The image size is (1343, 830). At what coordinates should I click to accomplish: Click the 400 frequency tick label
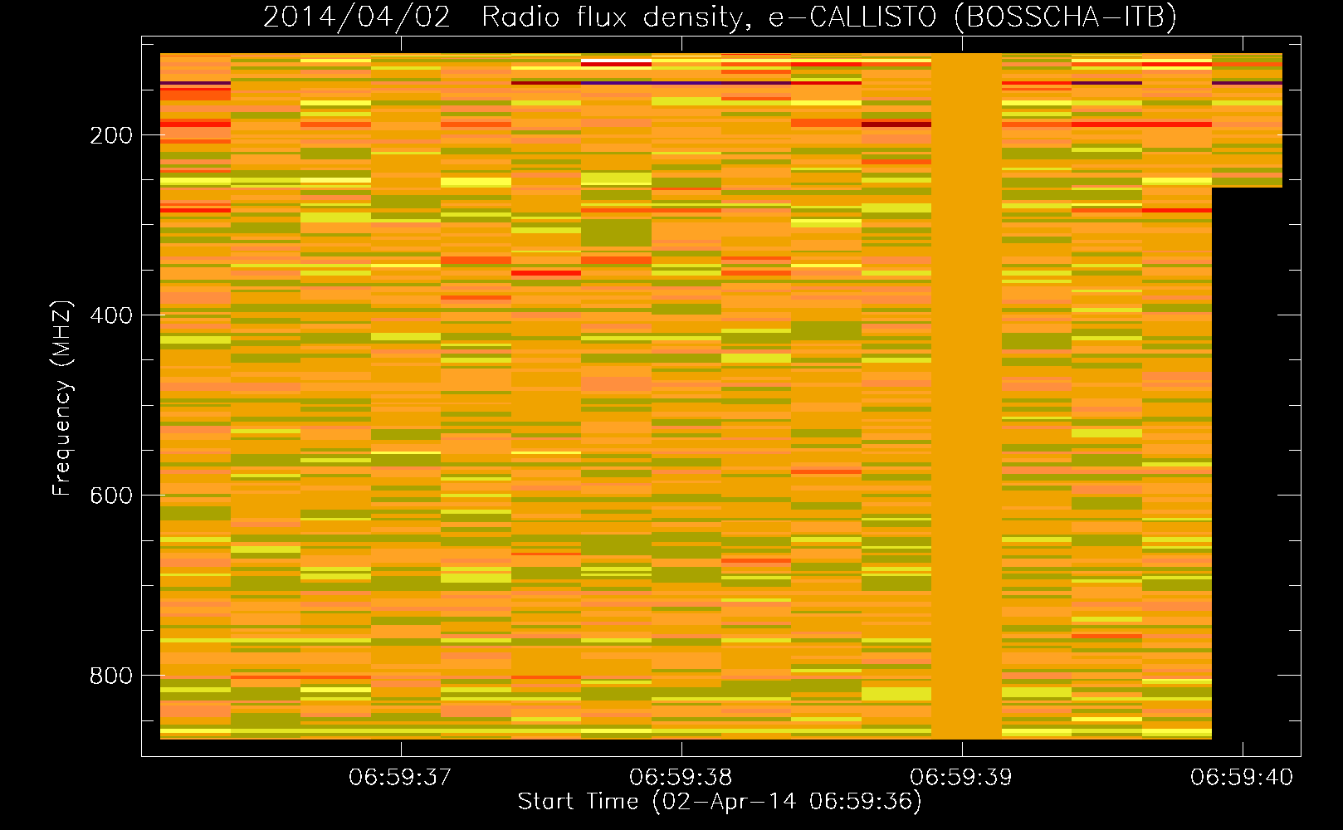[111, 315]
